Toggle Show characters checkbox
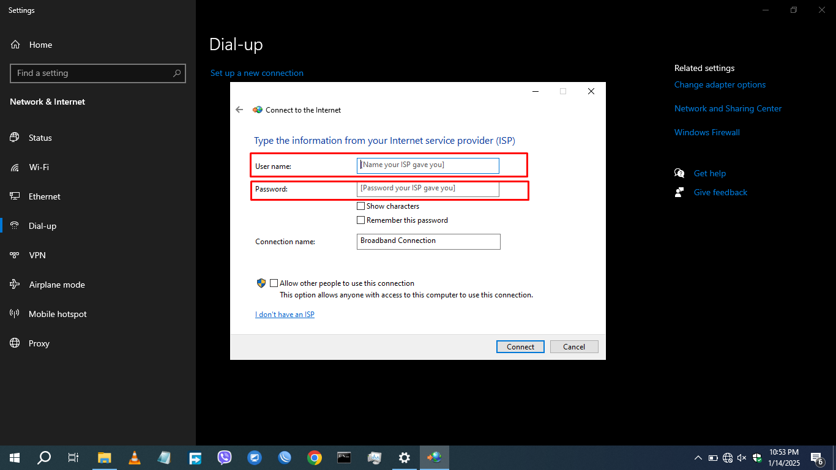 pyautogui.click(x=360, y=206)
